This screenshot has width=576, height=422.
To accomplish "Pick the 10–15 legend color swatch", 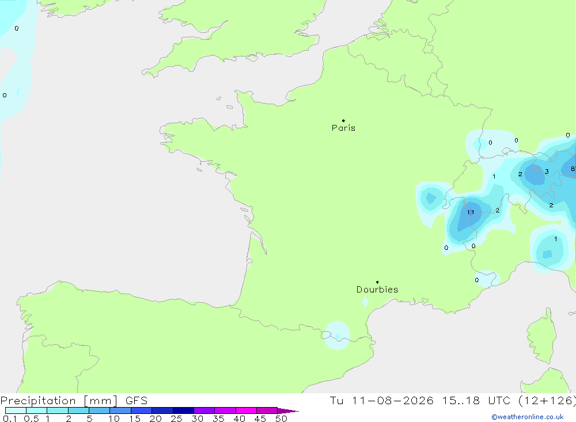I will pyautogui.click(x=120, y=410).
